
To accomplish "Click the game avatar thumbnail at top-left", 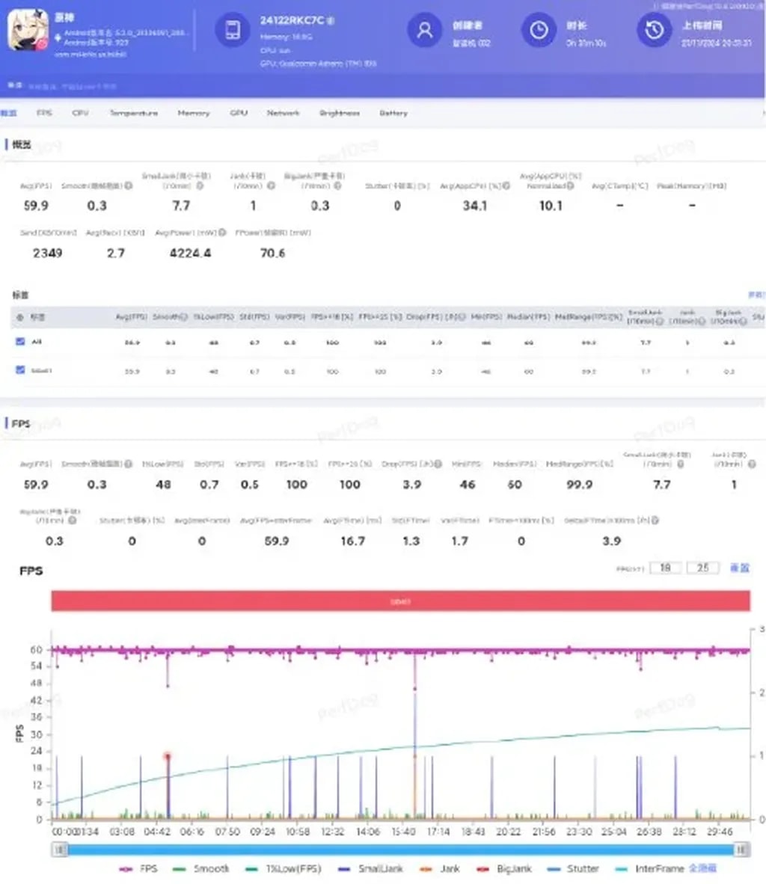I will (28, 28).
